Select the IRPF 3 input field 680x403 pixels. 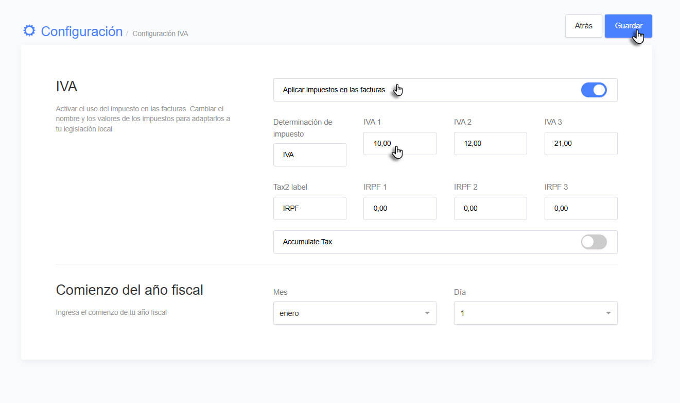[581, 209]
